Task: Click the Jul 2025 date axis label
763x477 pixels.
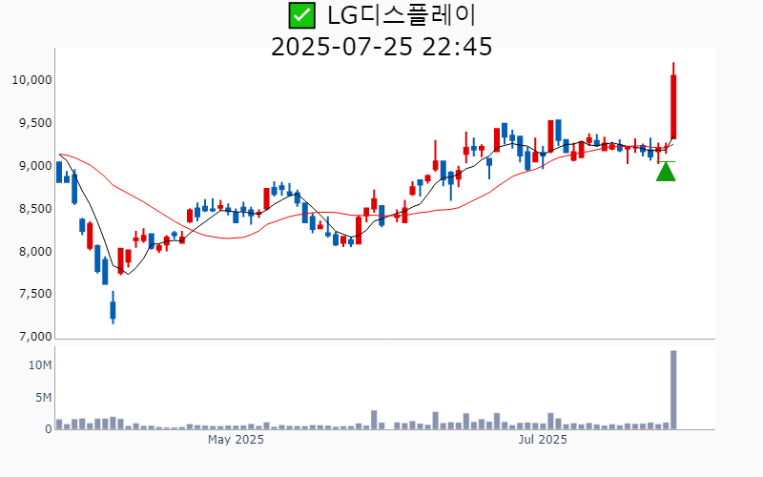Action: [543, 440]
